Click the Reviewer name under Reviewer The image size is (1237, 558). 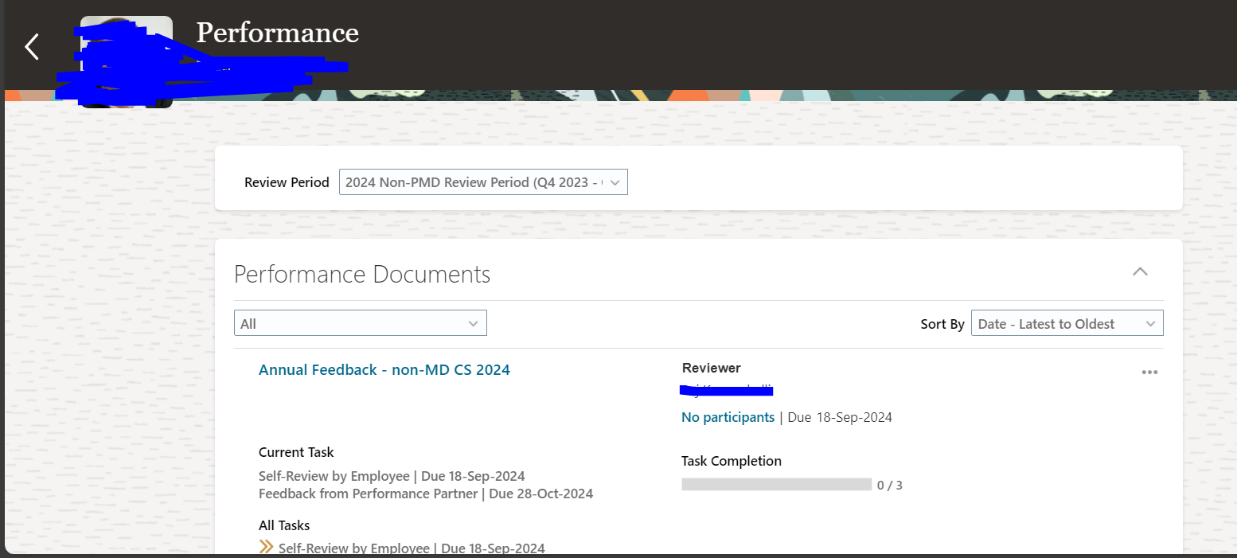pyautogui.click(x=726, y=389)
